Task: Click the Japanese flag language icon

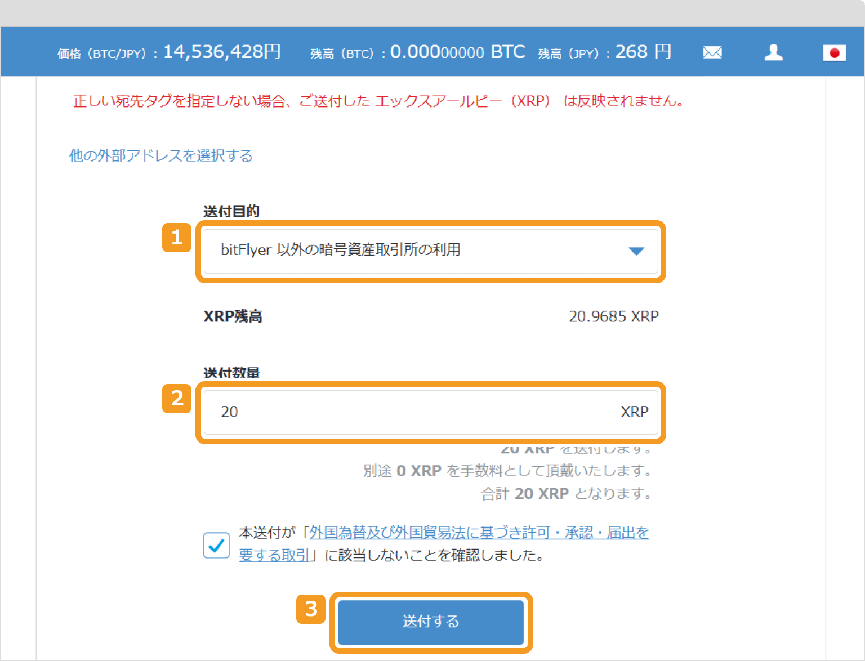Action: [x=835, y=52]
